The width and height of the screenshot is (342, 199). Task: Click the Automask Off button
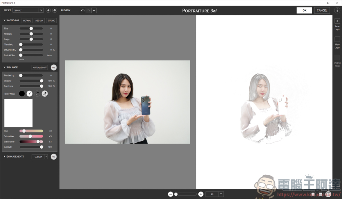(40, 67)
